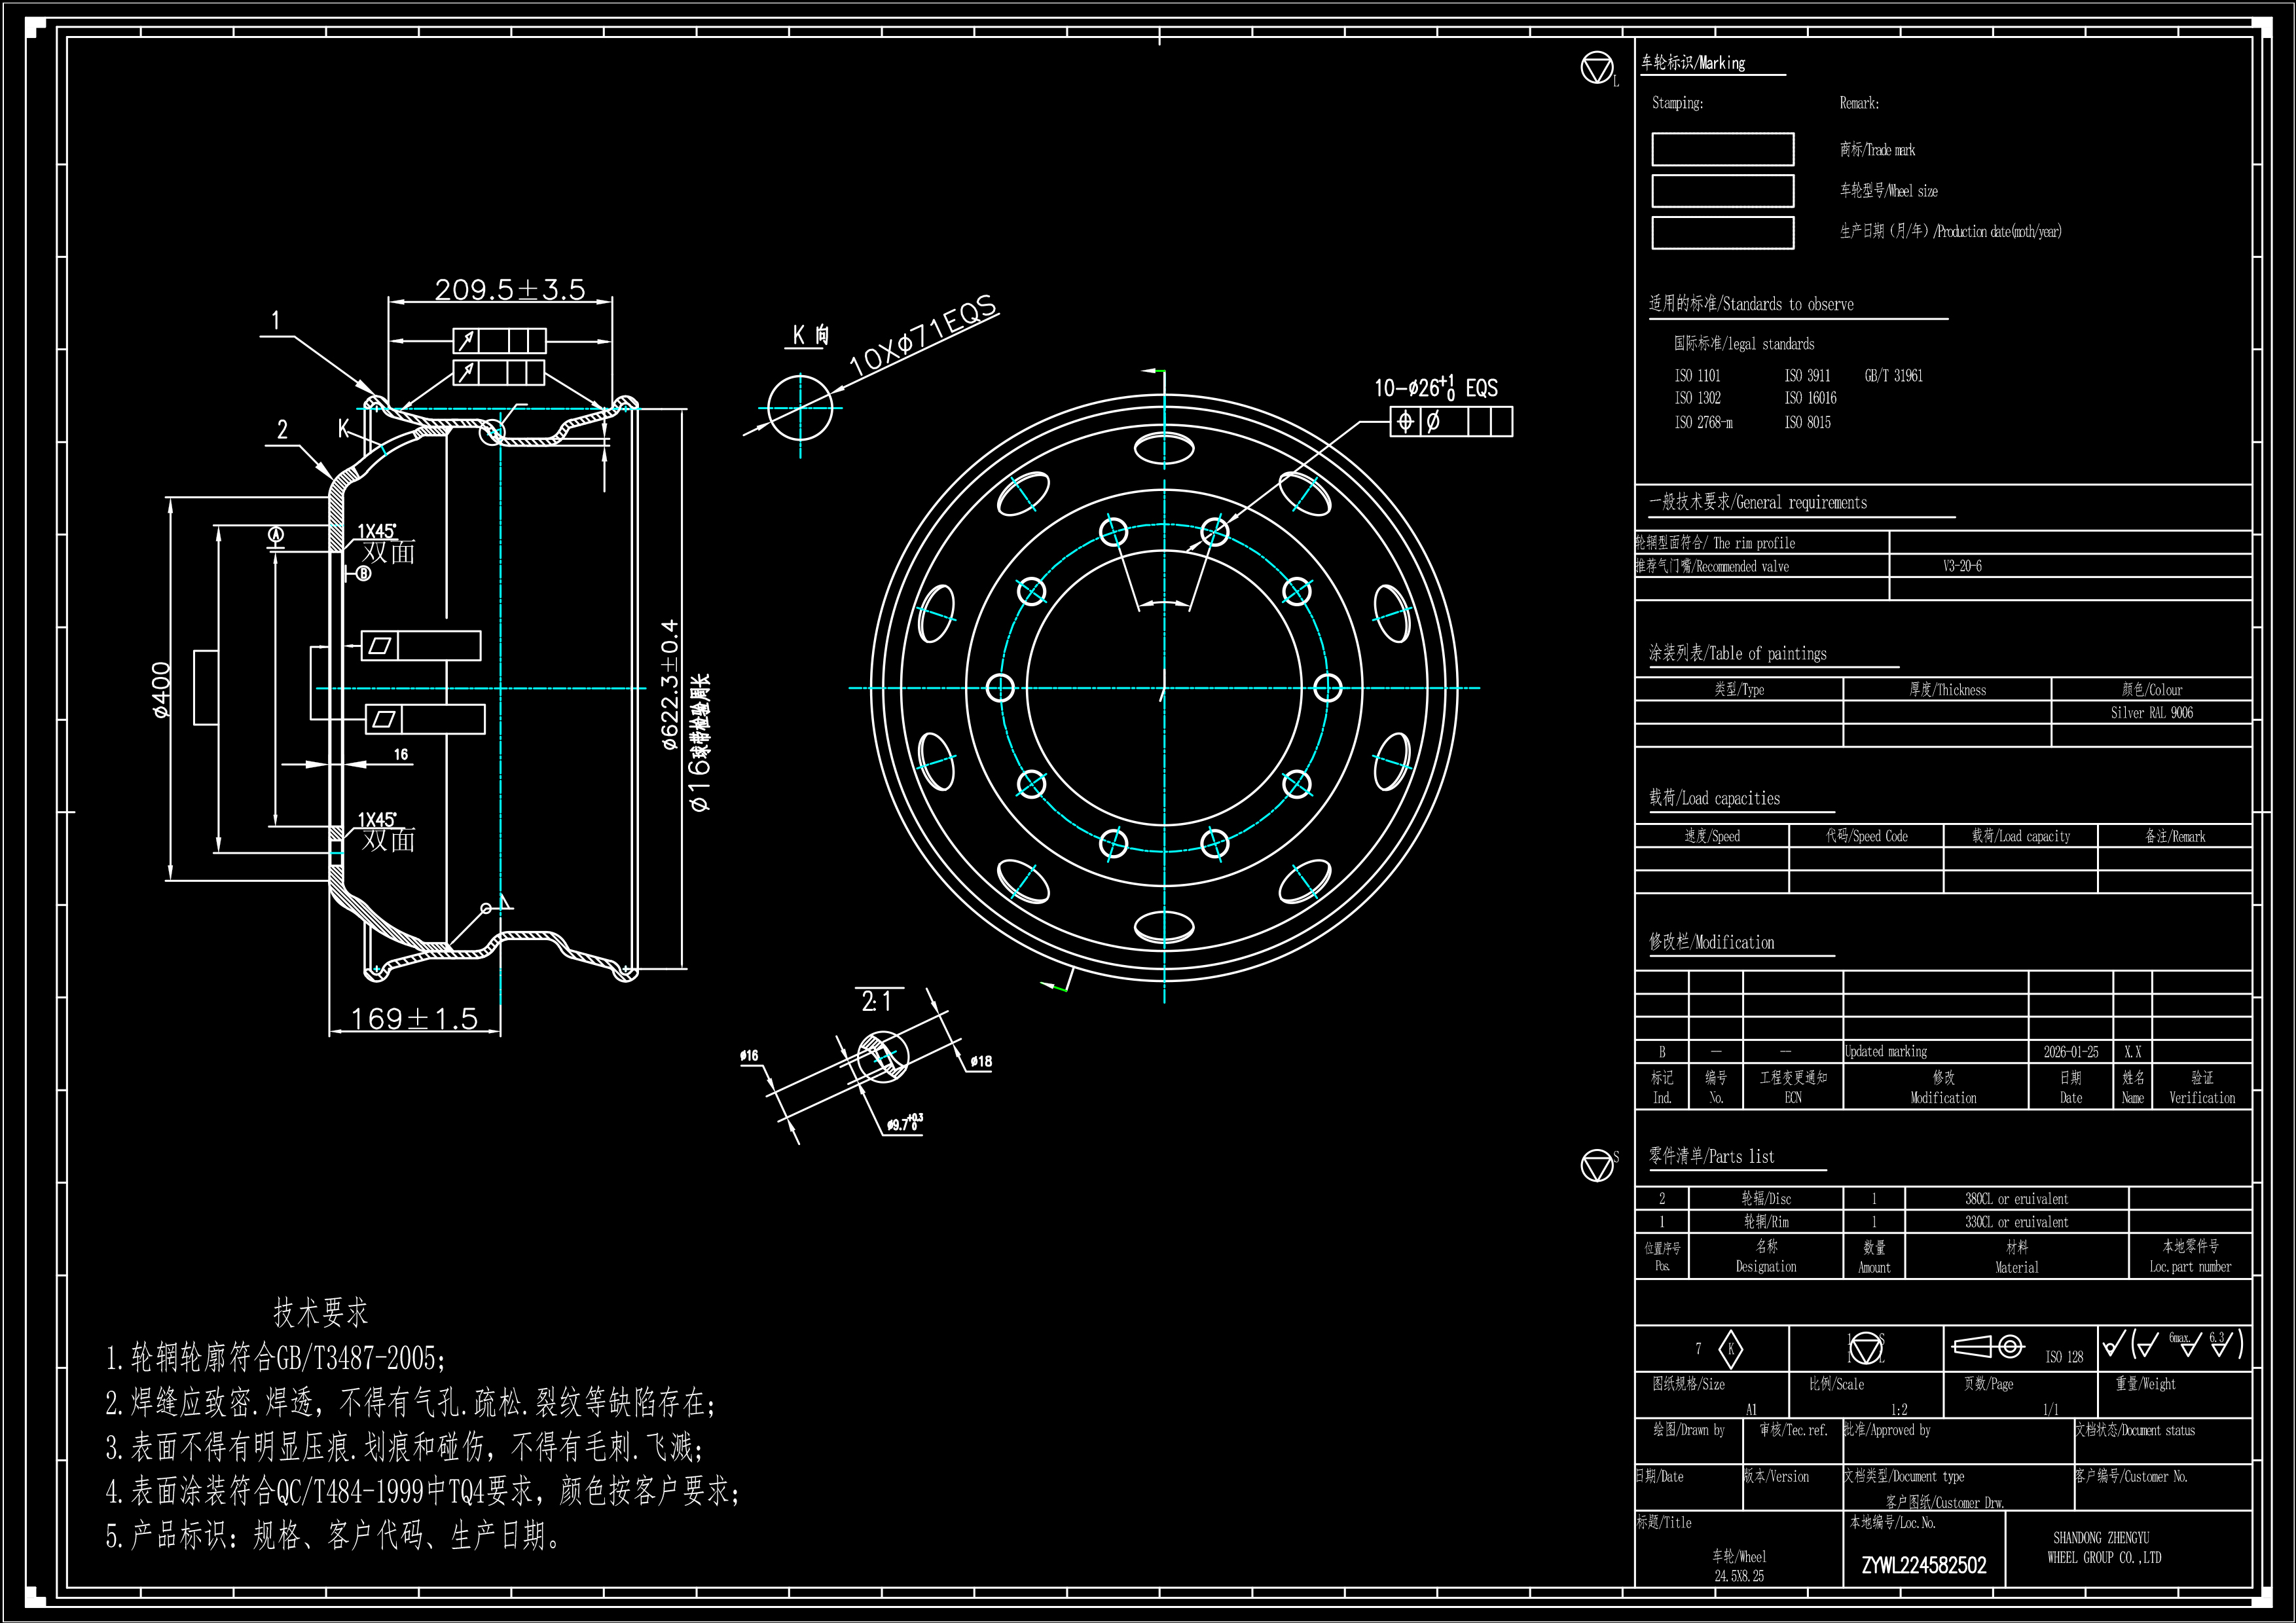
Task: Click the 6.3 surface roughness symbol
Action: coord(2220,1344)
